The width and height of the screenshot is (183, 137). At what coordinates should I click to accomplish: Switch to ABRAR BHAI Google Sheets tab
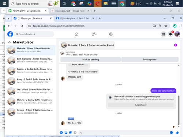tap(27, 11)
